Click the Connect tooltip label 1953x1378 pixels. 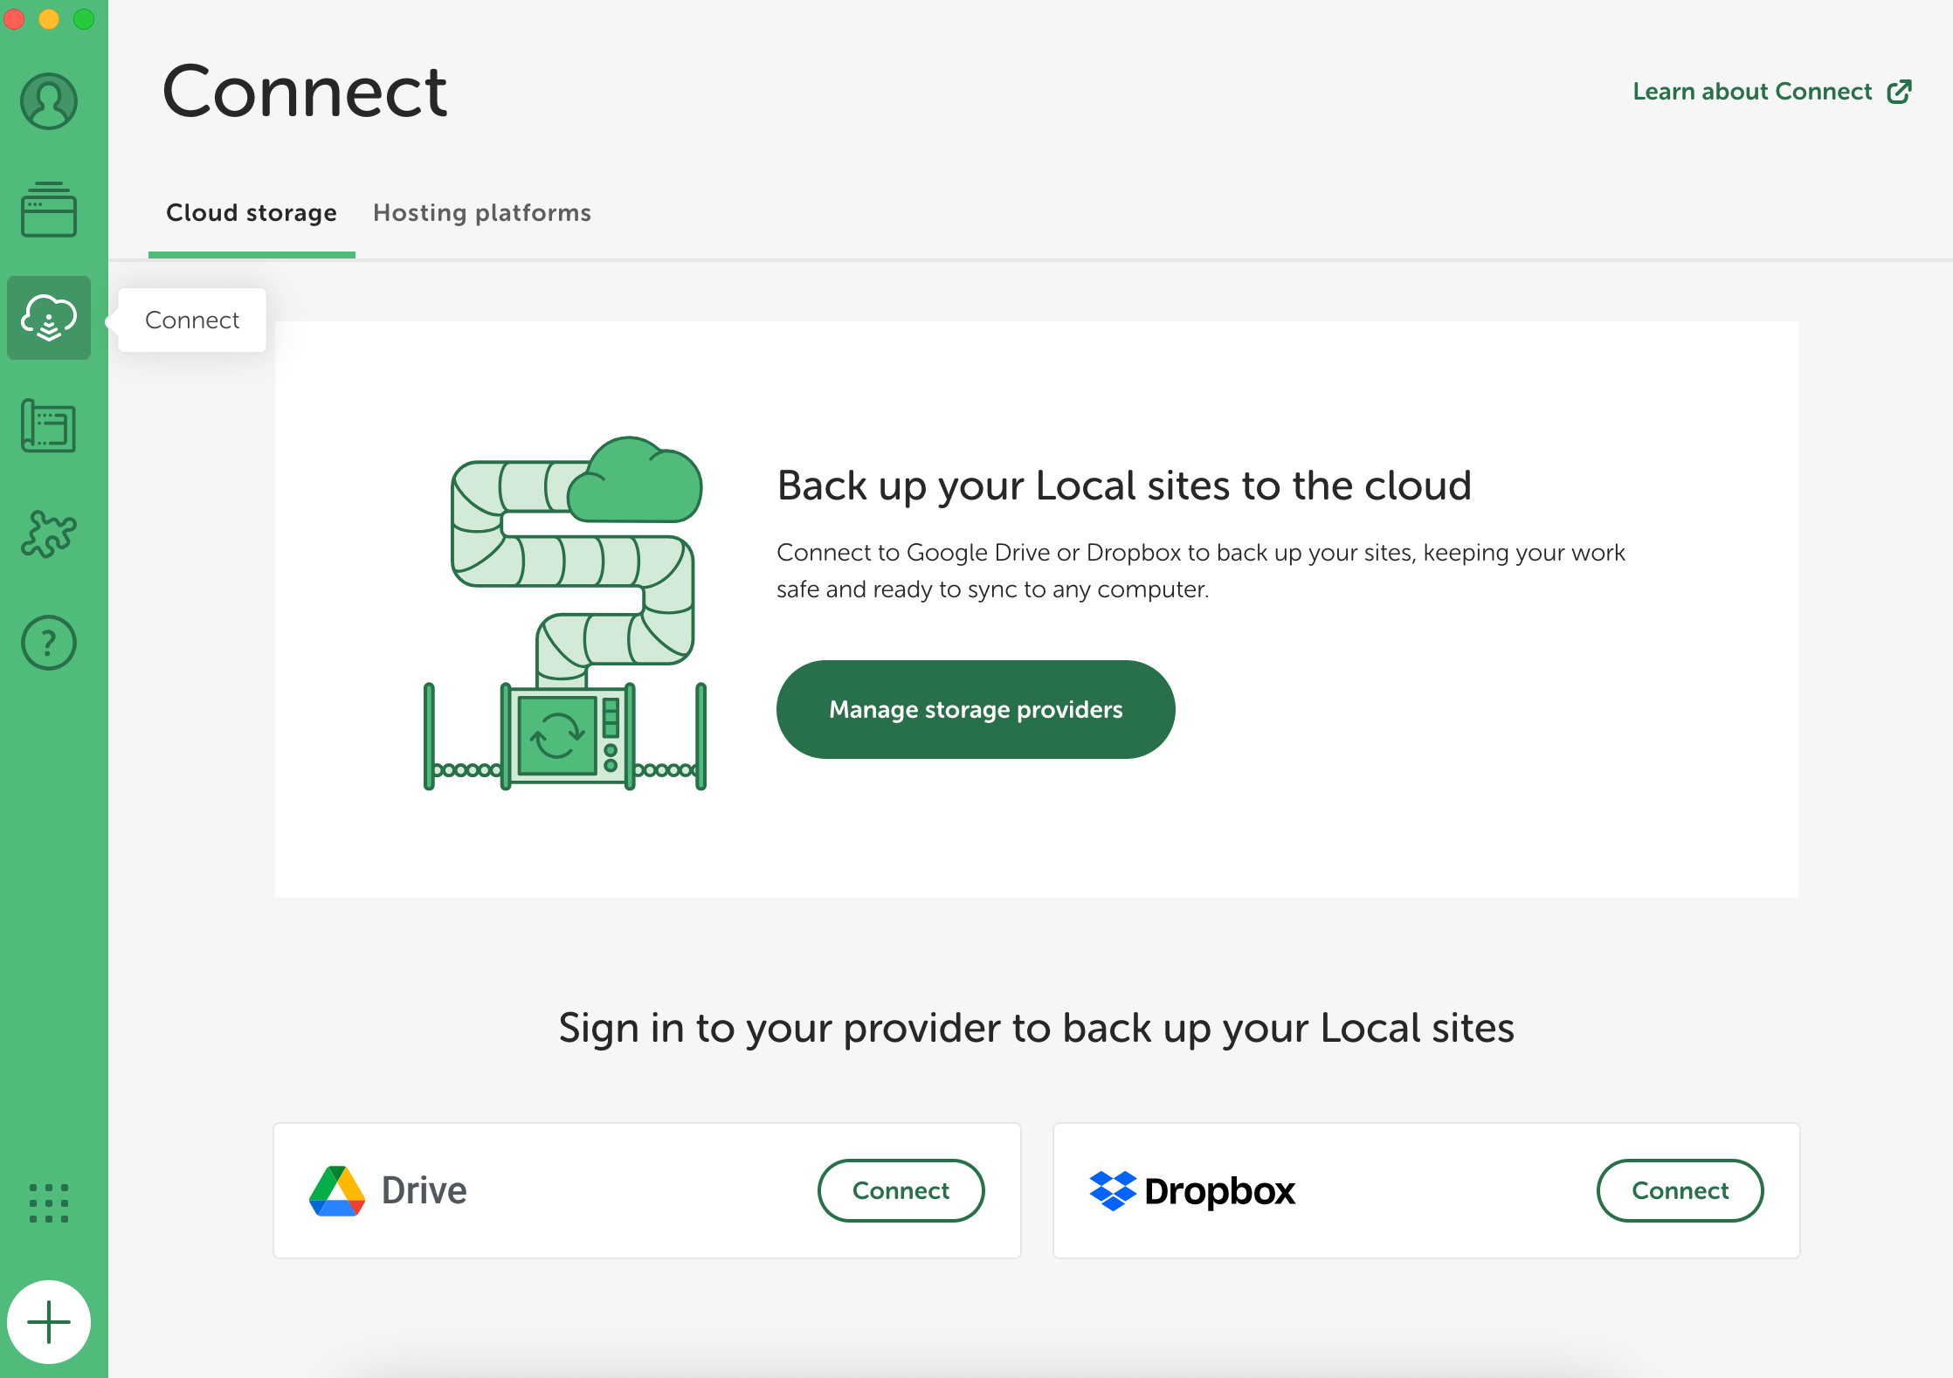tap(192, 320)
